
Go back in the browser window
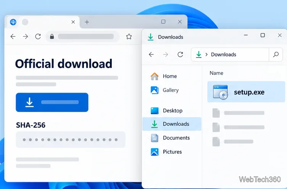click(x=13, y=37)
